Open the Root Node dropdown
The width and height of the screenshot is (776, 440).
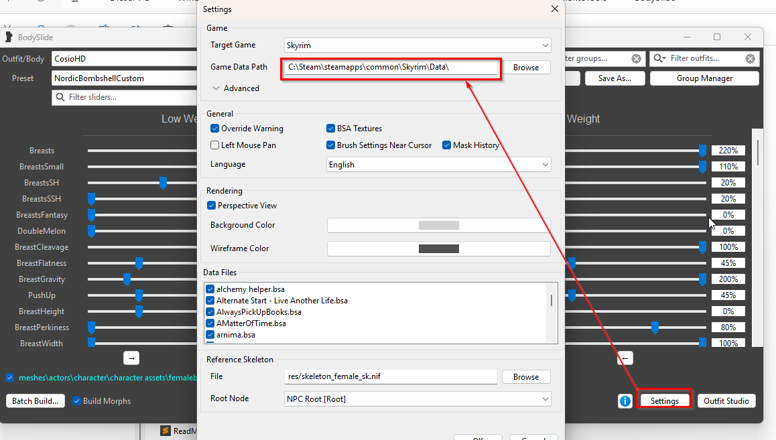pos(417,399)
